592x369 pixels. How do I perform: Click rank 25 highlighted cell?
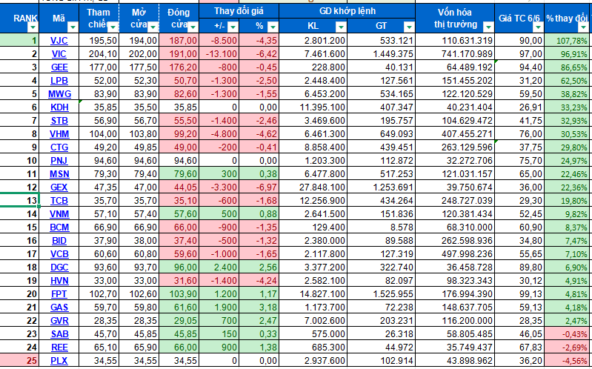click(x=19, y=361)
